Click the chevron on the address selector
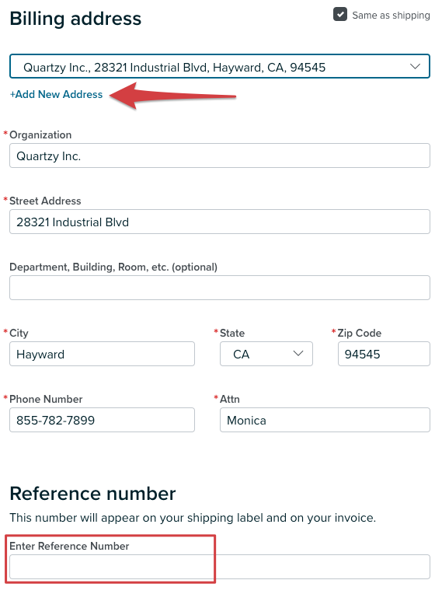Viewport: 442px width, 594px height. [x=415, y=67]
